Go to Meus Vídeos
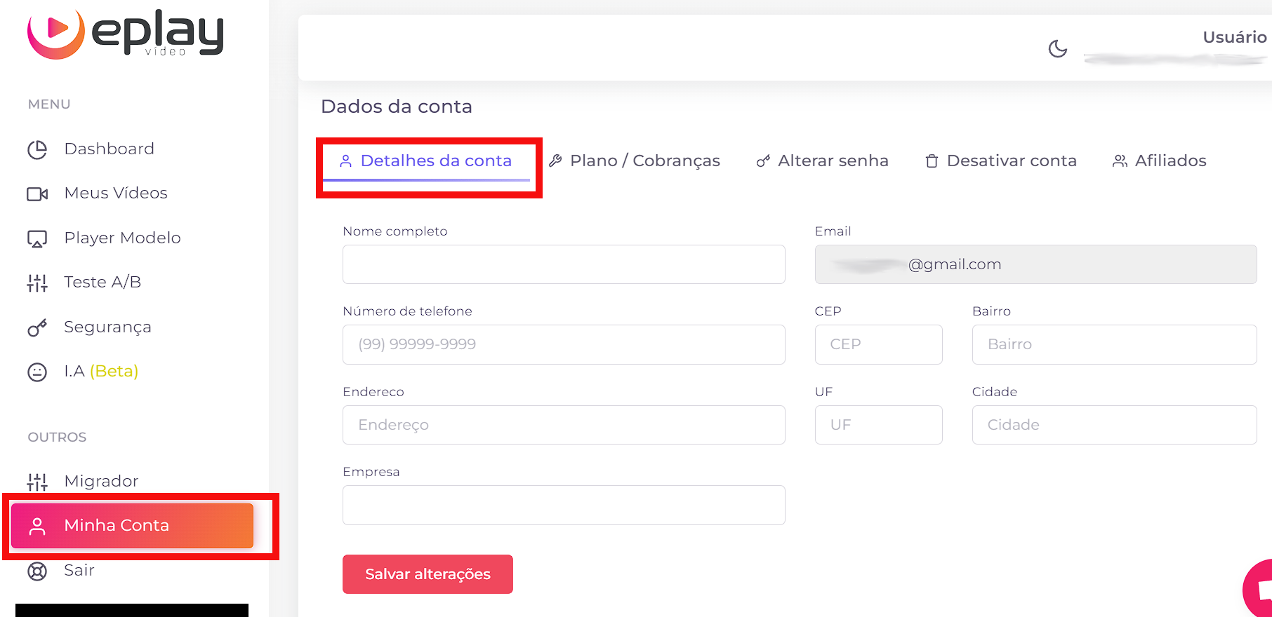This screenshot has height=617, width=1272. point(116,193)
